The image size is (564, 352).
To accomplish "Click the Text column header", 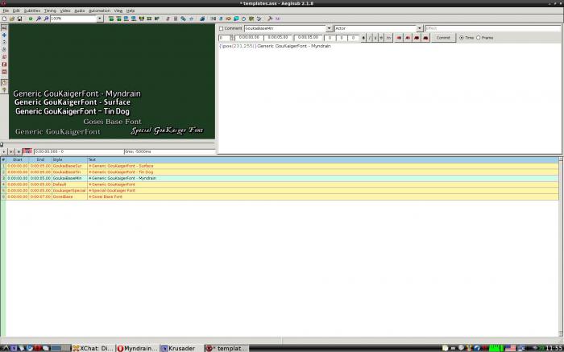I will [323, 159].
